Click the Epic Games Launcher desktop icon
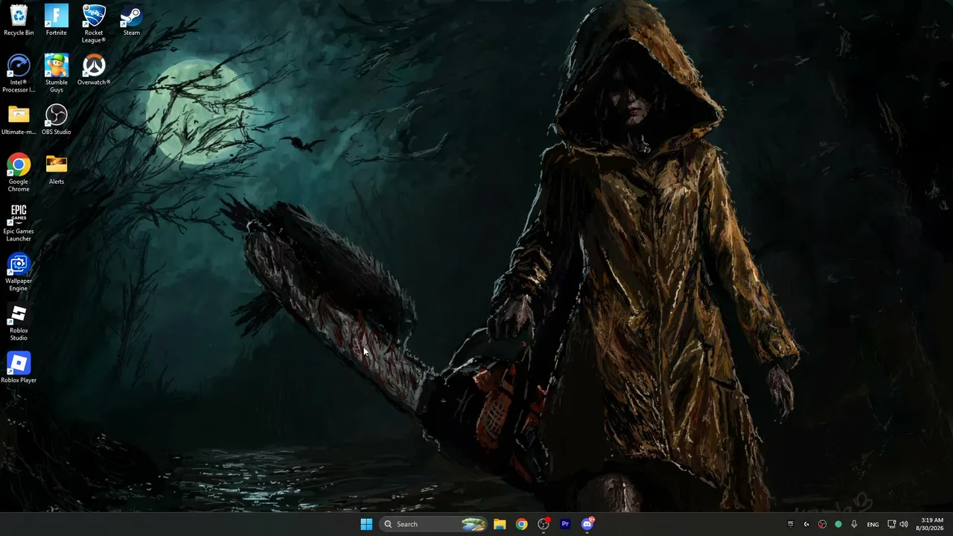Viewport: 953px width, 536px height. tap(19, 223)
